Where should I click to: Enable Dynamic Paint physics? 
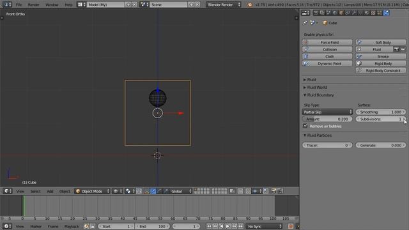click(327, 63)
